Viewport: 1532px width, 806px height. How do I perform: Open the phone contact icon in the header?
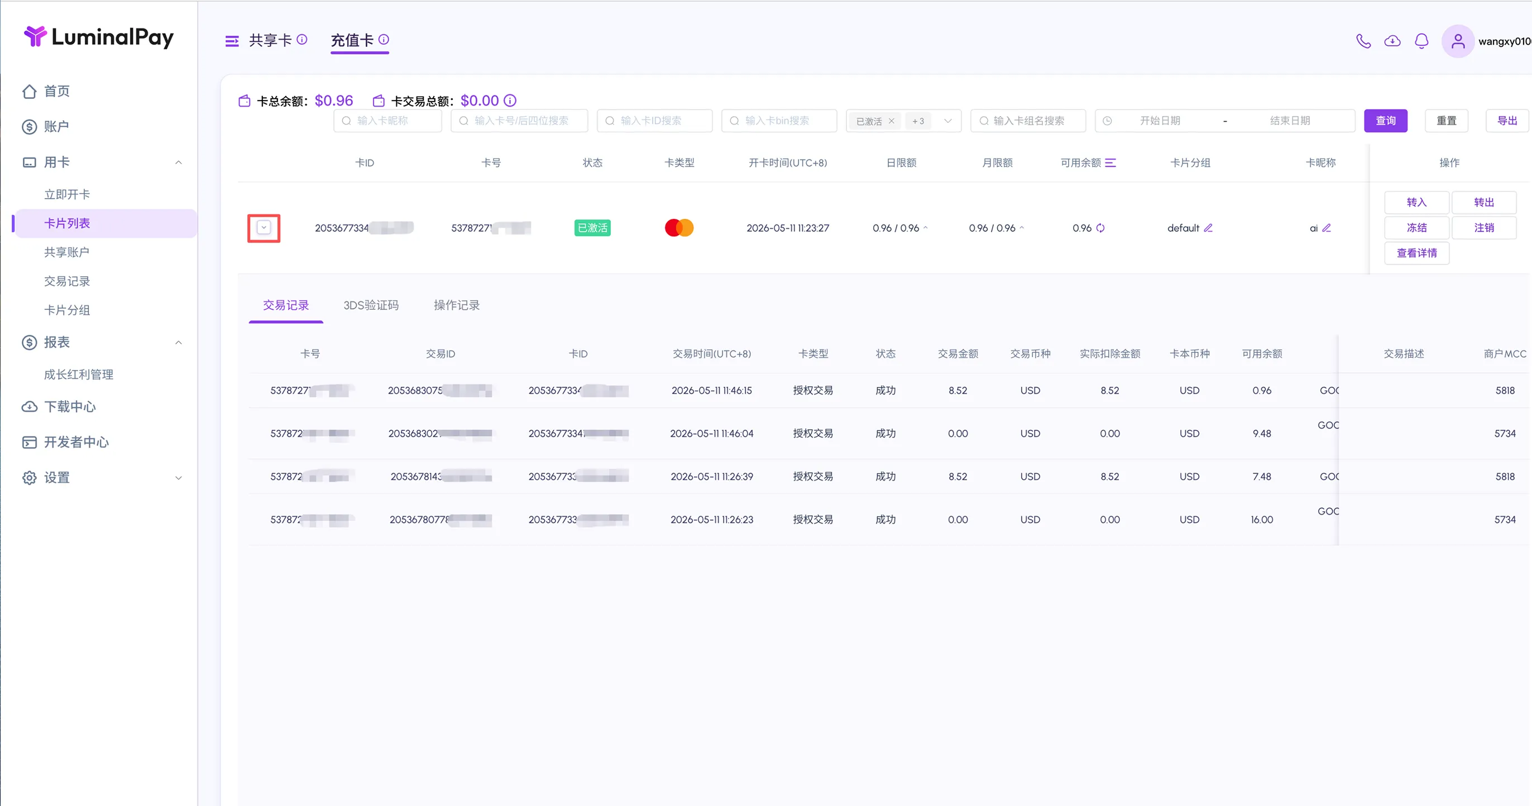point(1363,41)
